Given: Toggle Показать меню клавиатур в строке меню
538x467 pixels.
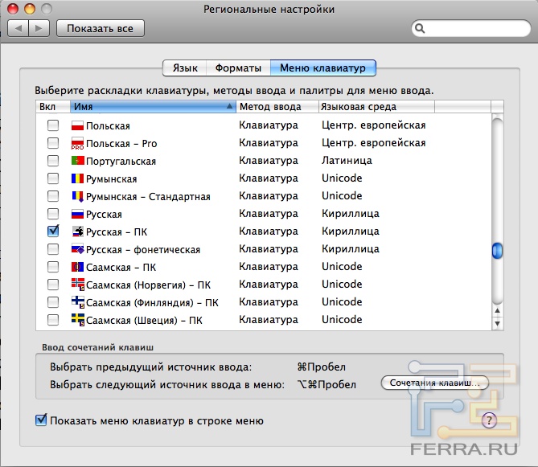Looking at the screenshot, I should pos(42,420).
